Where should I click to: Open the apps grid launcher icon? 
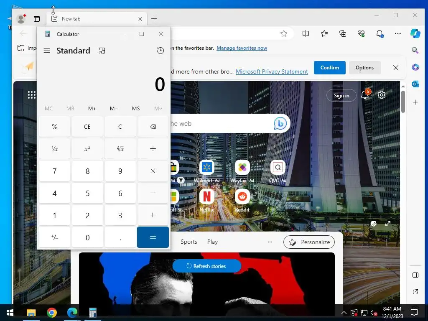tap(32, 95)
